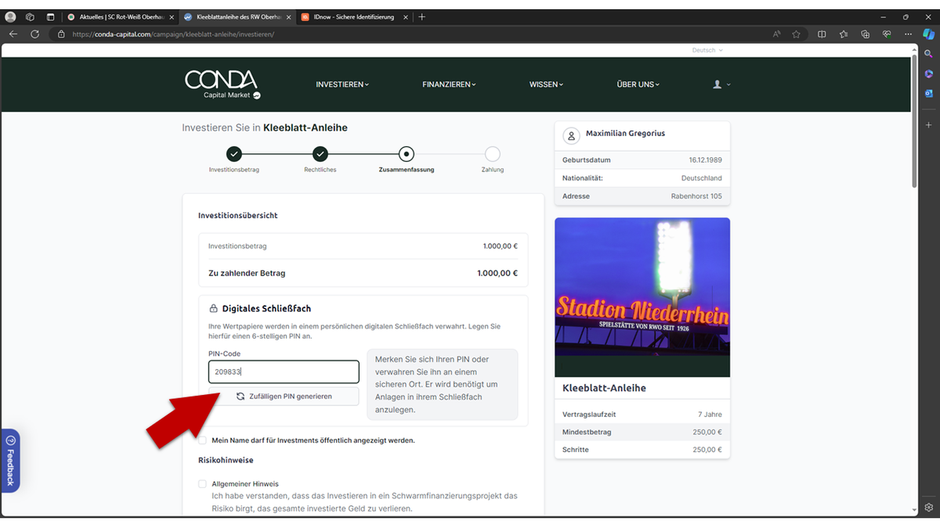Expand the INVESTIEREN menu
The height and width of the screenshot is (528, 940).
coord(342,84)
